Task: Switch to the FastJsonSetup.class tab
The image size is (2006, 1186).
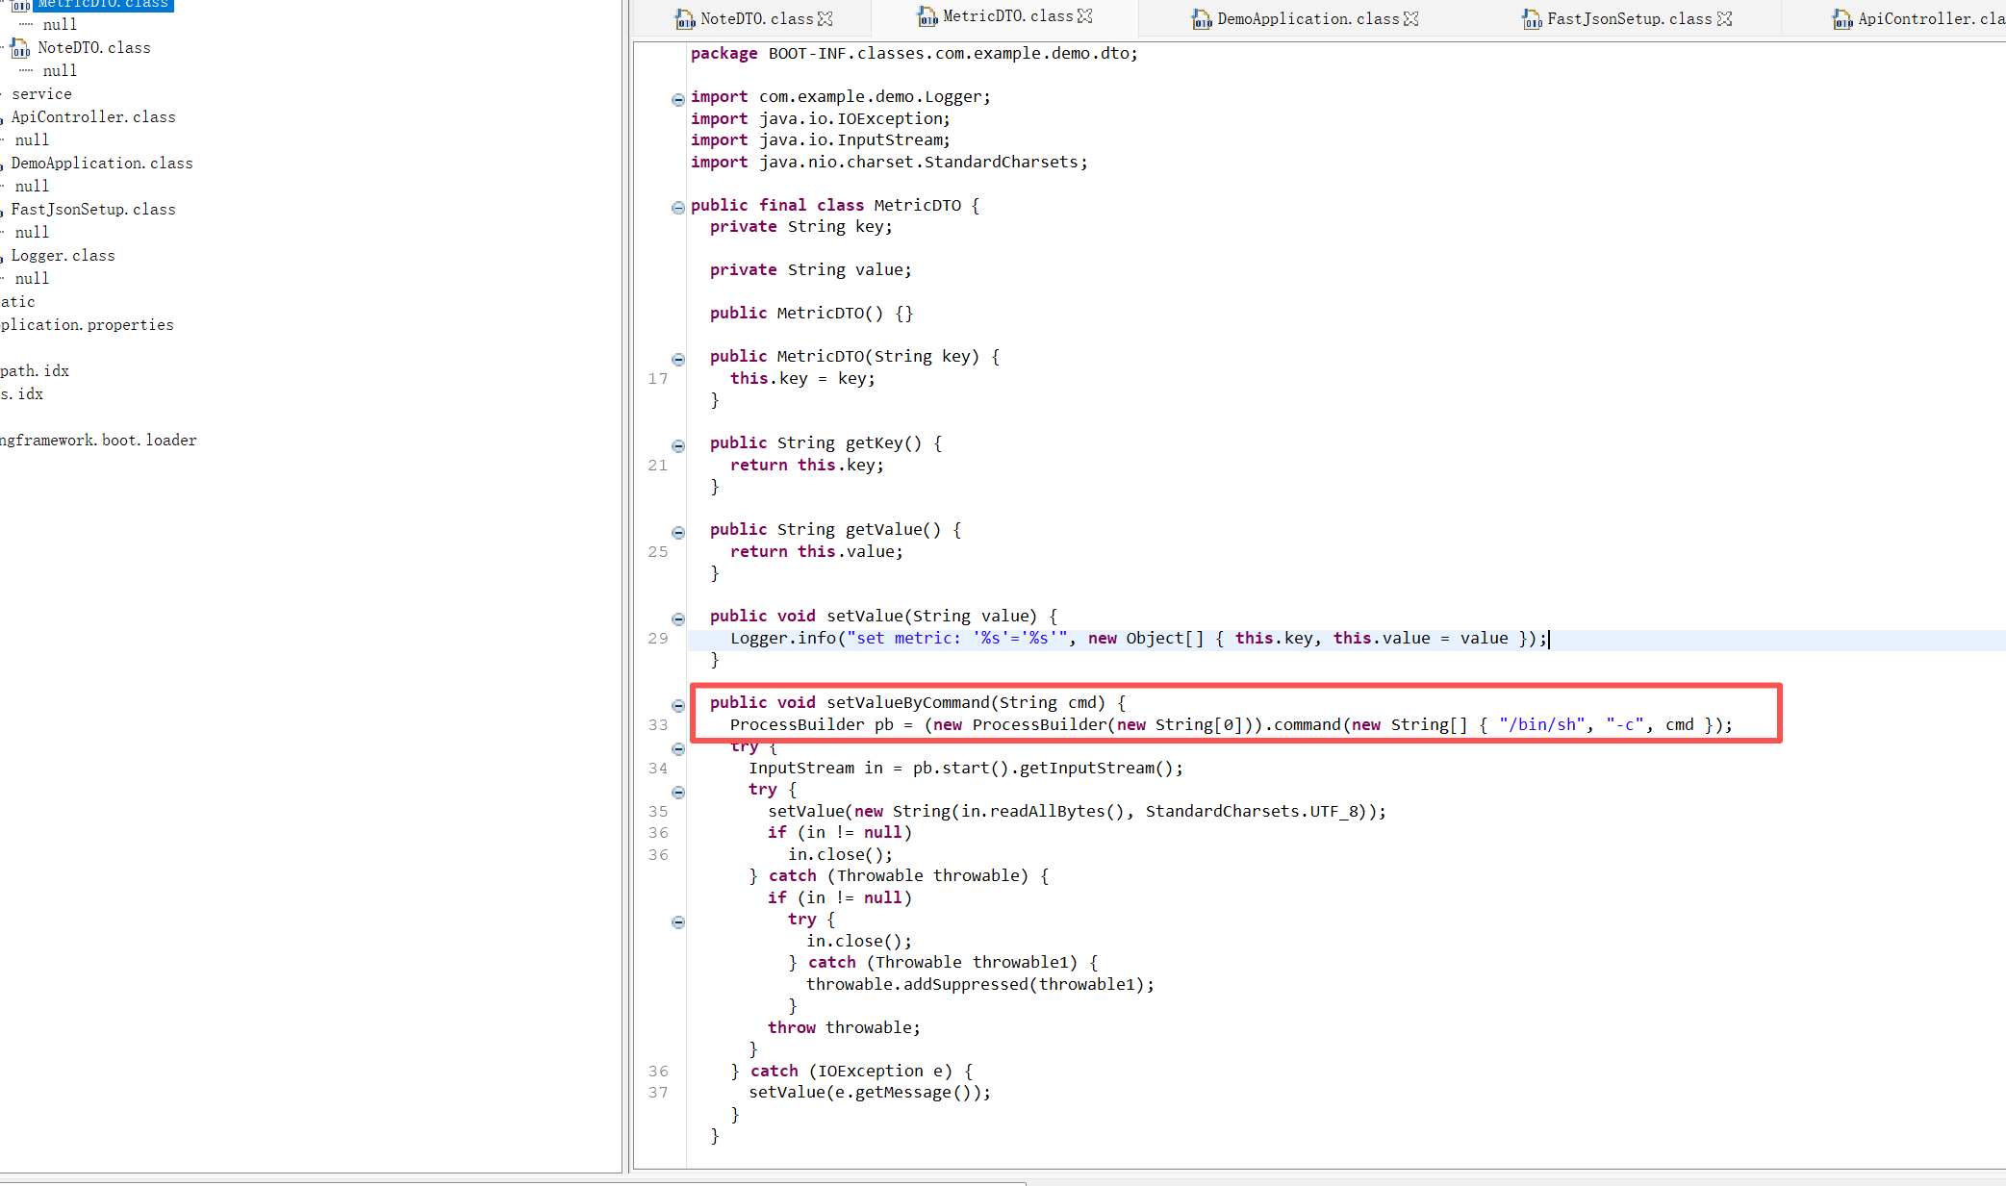Action: click(1629, 18)
